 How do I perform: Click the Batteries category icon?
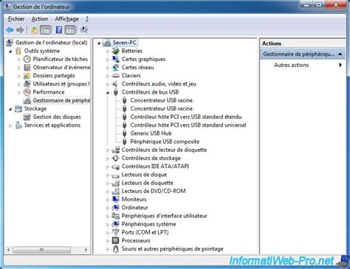pyautogui.click(x=115, y=51)
